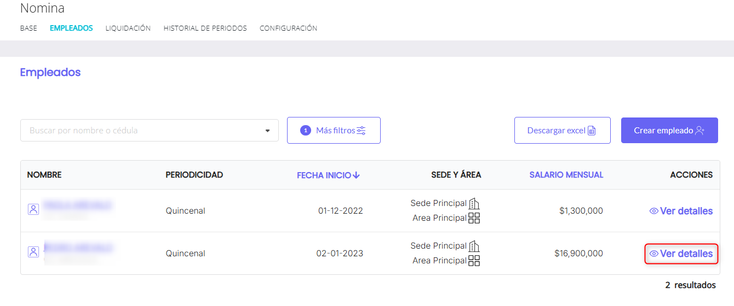Screen dimensions: 734x306
Task: Click the Area Principal grid icon in first row
Action: [474, 218]
